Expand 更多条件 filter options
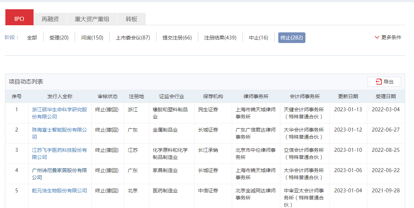Viewport: 414px width, 208px height. (x=388, y=37)
